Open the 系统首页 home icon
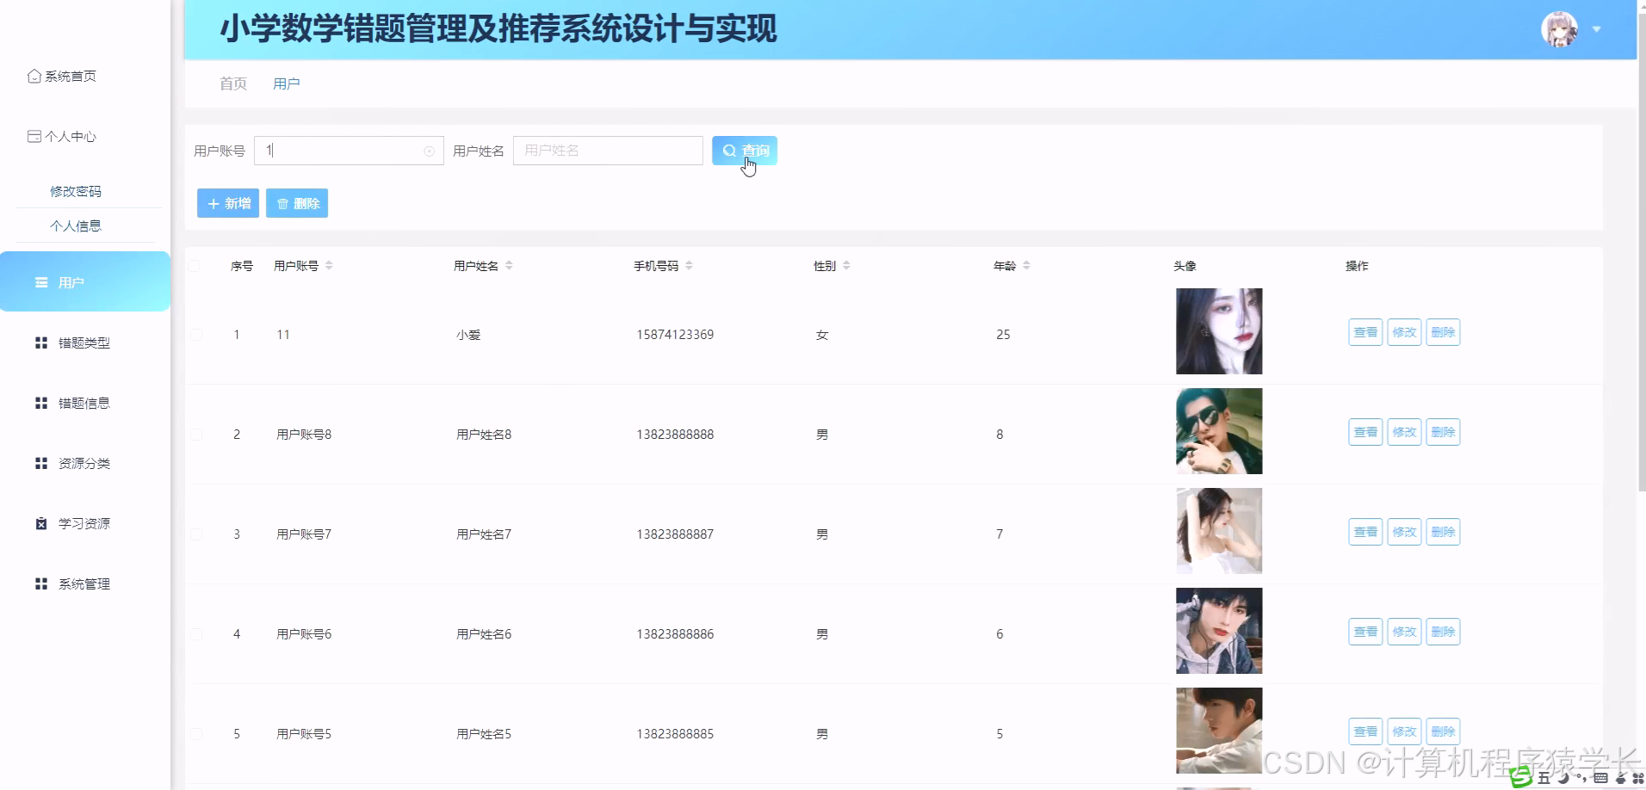The width and height of the screenshot is (1646, 790). click(x=34, y=77)
